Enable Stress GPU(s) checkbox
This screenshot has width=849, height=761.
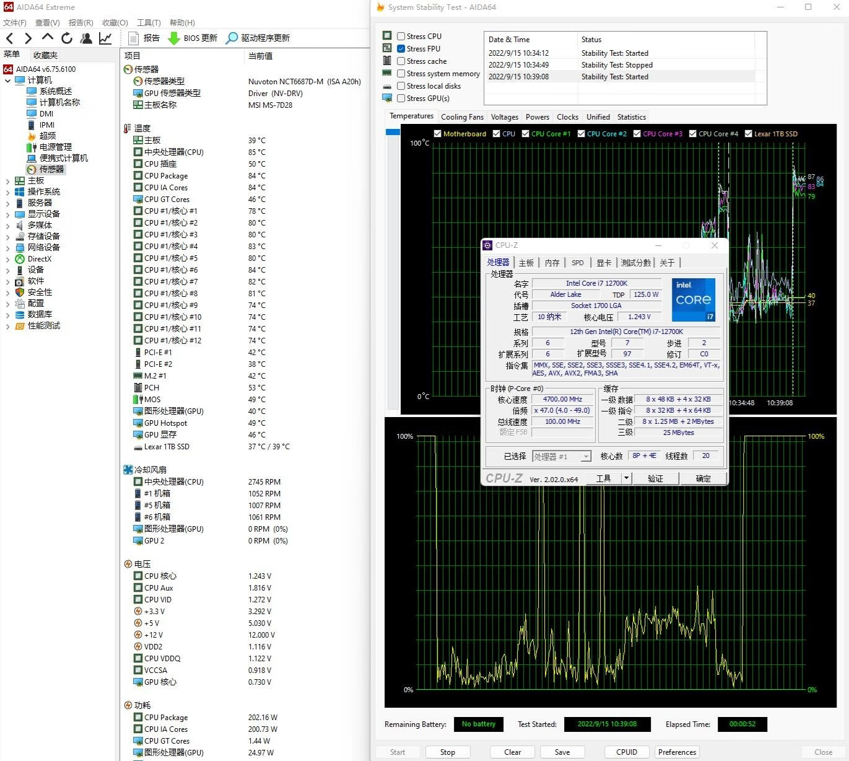(x=401, y=98)
